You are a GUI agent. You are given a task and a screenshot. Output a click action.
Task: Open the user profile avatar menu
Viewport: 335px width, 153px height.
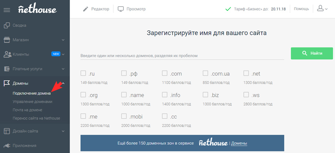tap(320, 8)
